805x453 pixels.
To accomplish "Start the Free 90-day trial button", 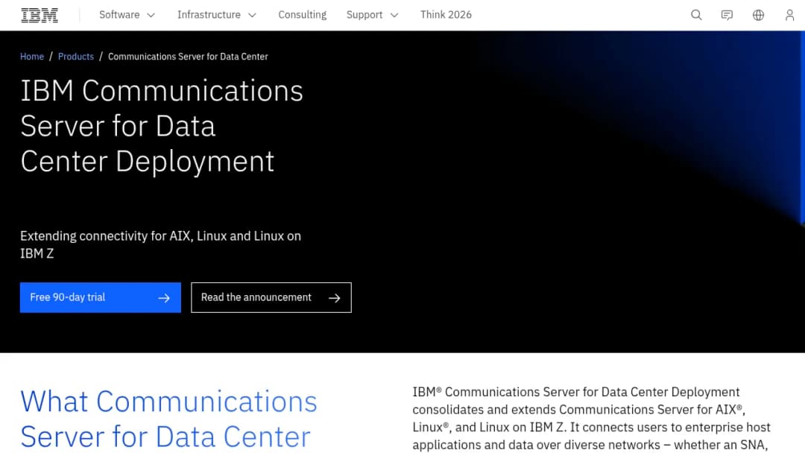I will 101,297.
